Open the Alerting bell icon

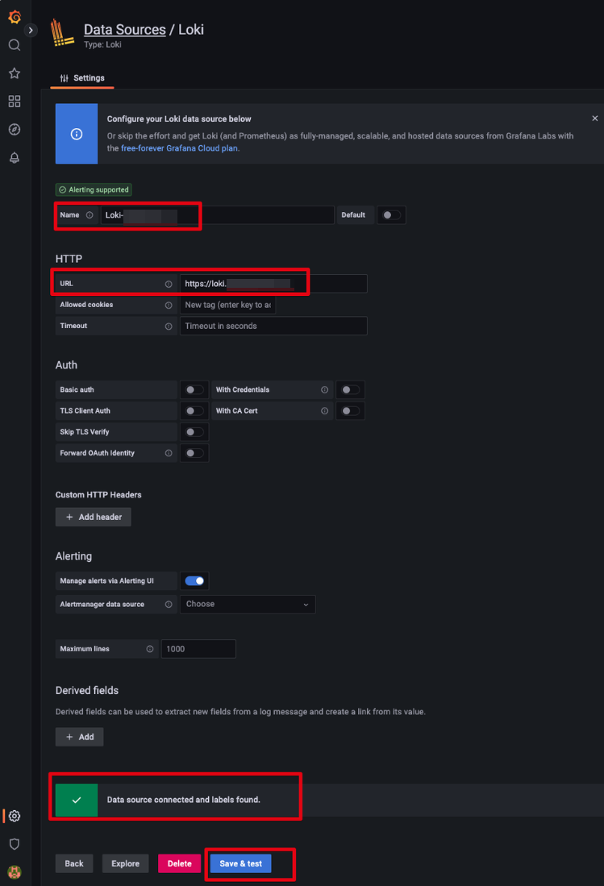(x=15, y=158)
